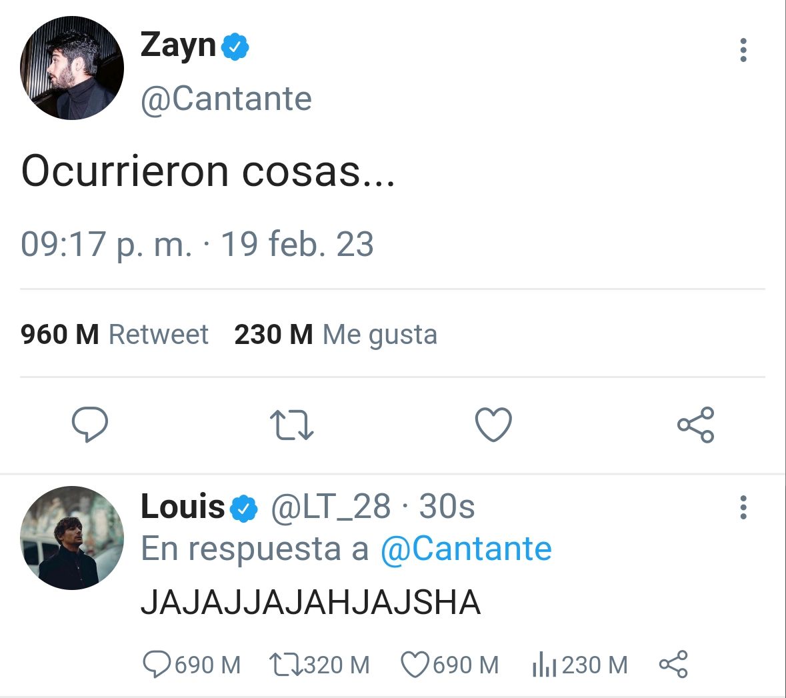Open the 960 M Retweet list
This screenshot has width=786, height=698.
pyautogui.click(x=114, y=335)
